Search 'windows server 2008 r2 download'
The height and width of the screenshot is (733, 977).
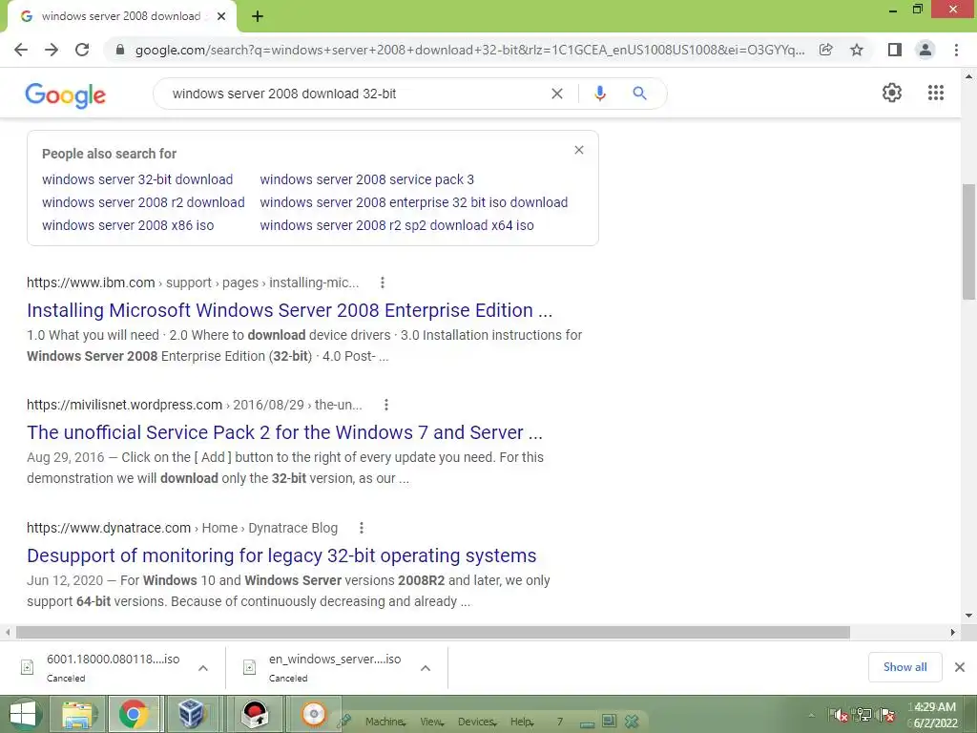143,202
